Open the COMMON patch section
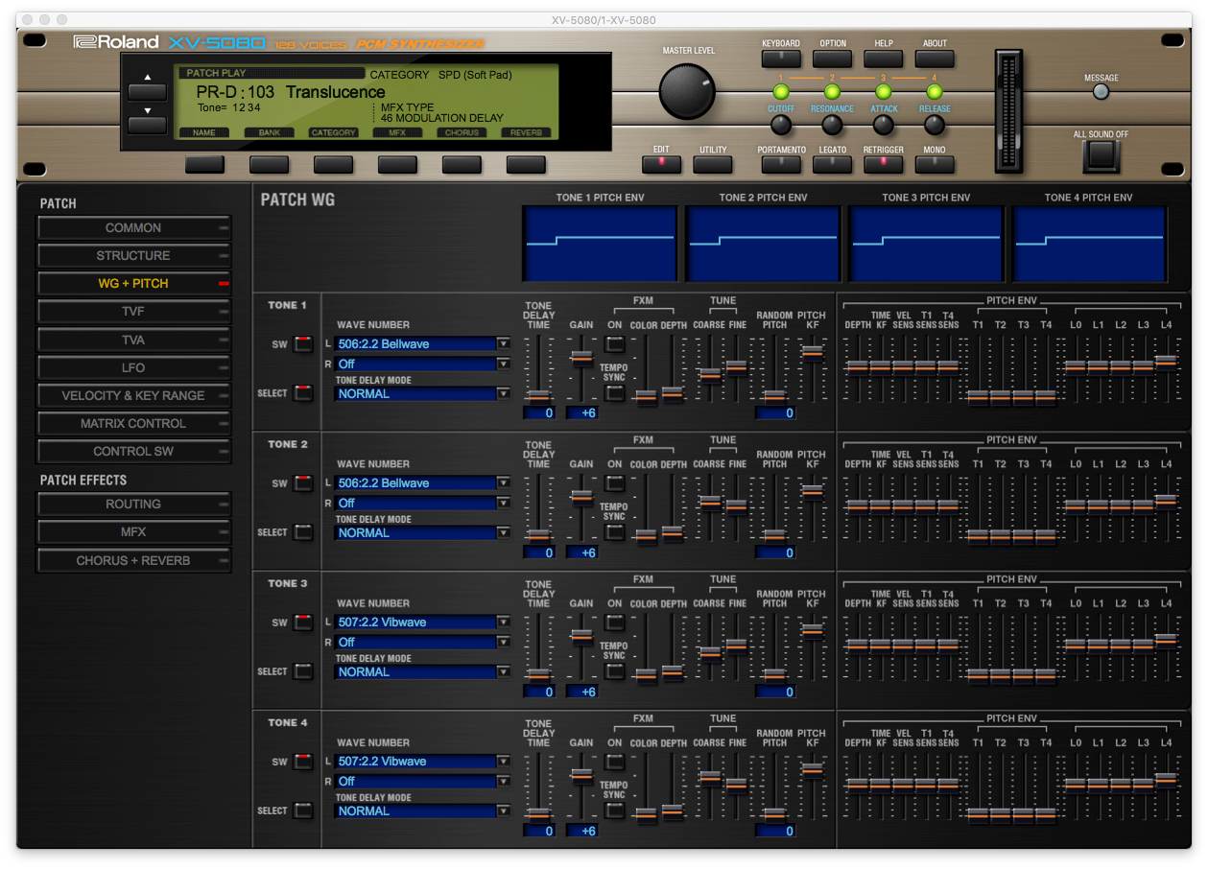This screenshot has width=1208, height=869. tap(133, 227)
